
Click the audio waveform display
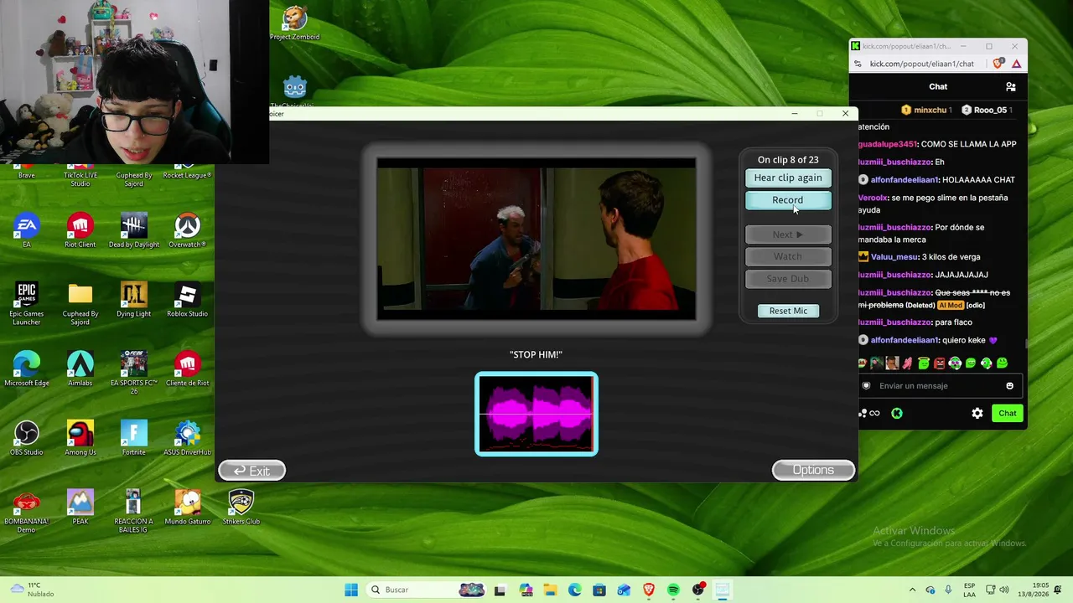pos(536,414)
